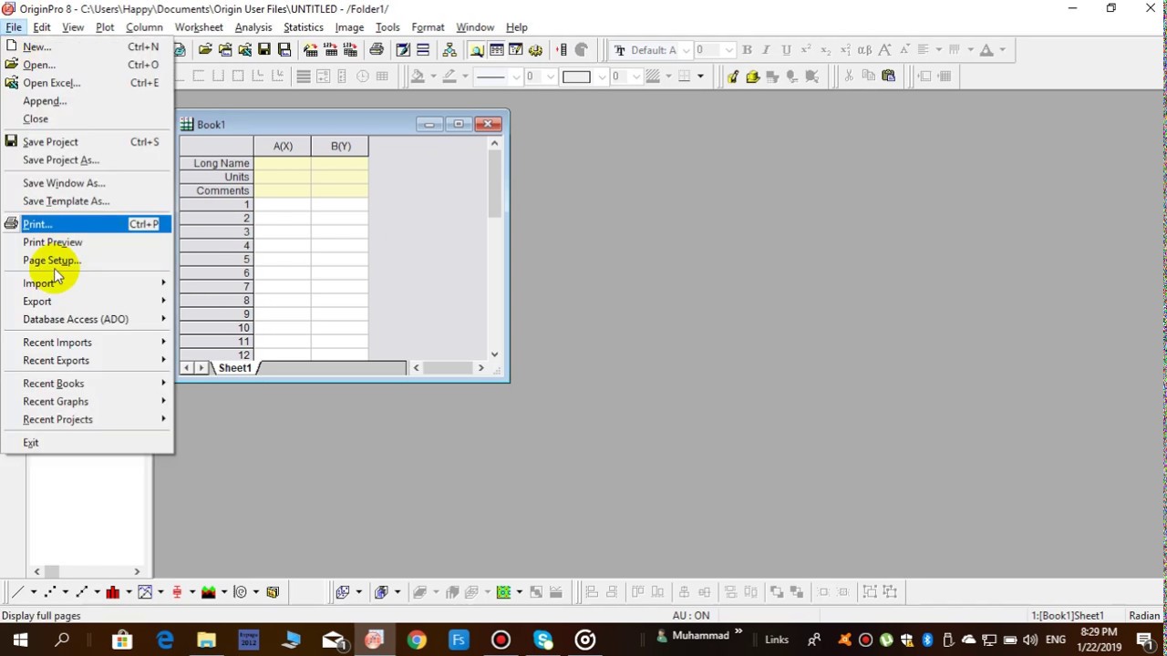Viewport: 1167px width, 656px height.
Task: Click the Column bar chart icon
Action: [113, 592]
